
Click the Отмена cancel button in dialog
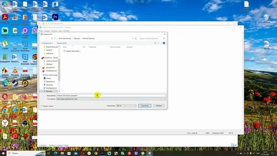tap(159, 106)
